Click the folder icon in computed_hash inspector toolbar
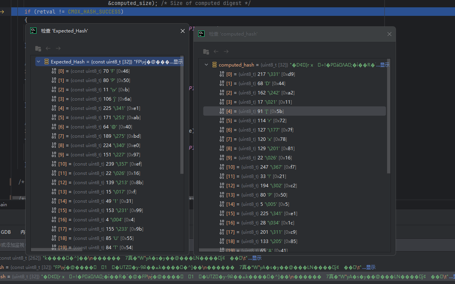This screenshot has height=284, width=455. pos(206,52)
